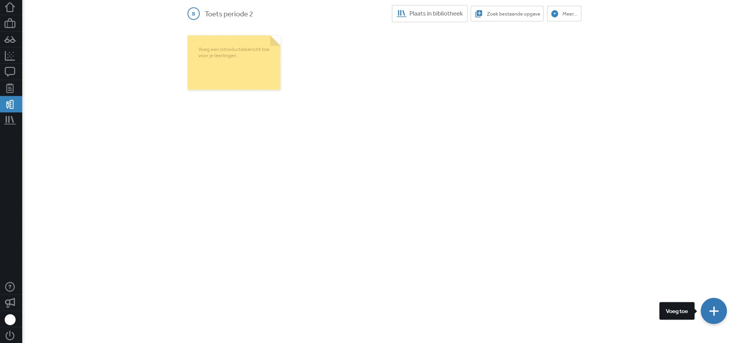Open the home icon in sidebar
The width and height of the screenshot is (746, 343).
click(x=10, y=7)
